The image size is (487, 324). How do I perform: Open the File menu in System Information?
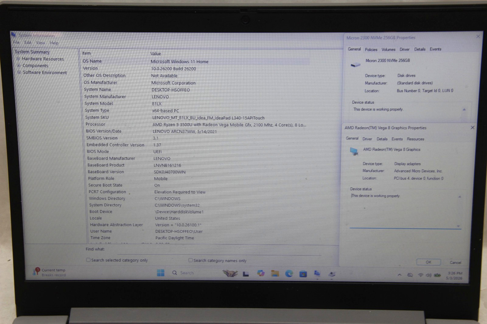[16, 43]
